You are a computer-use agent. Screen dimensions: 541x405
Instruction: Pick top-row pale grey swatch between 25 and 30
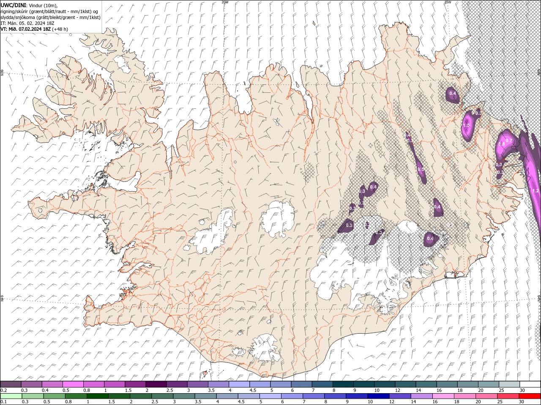pos(509,384)
